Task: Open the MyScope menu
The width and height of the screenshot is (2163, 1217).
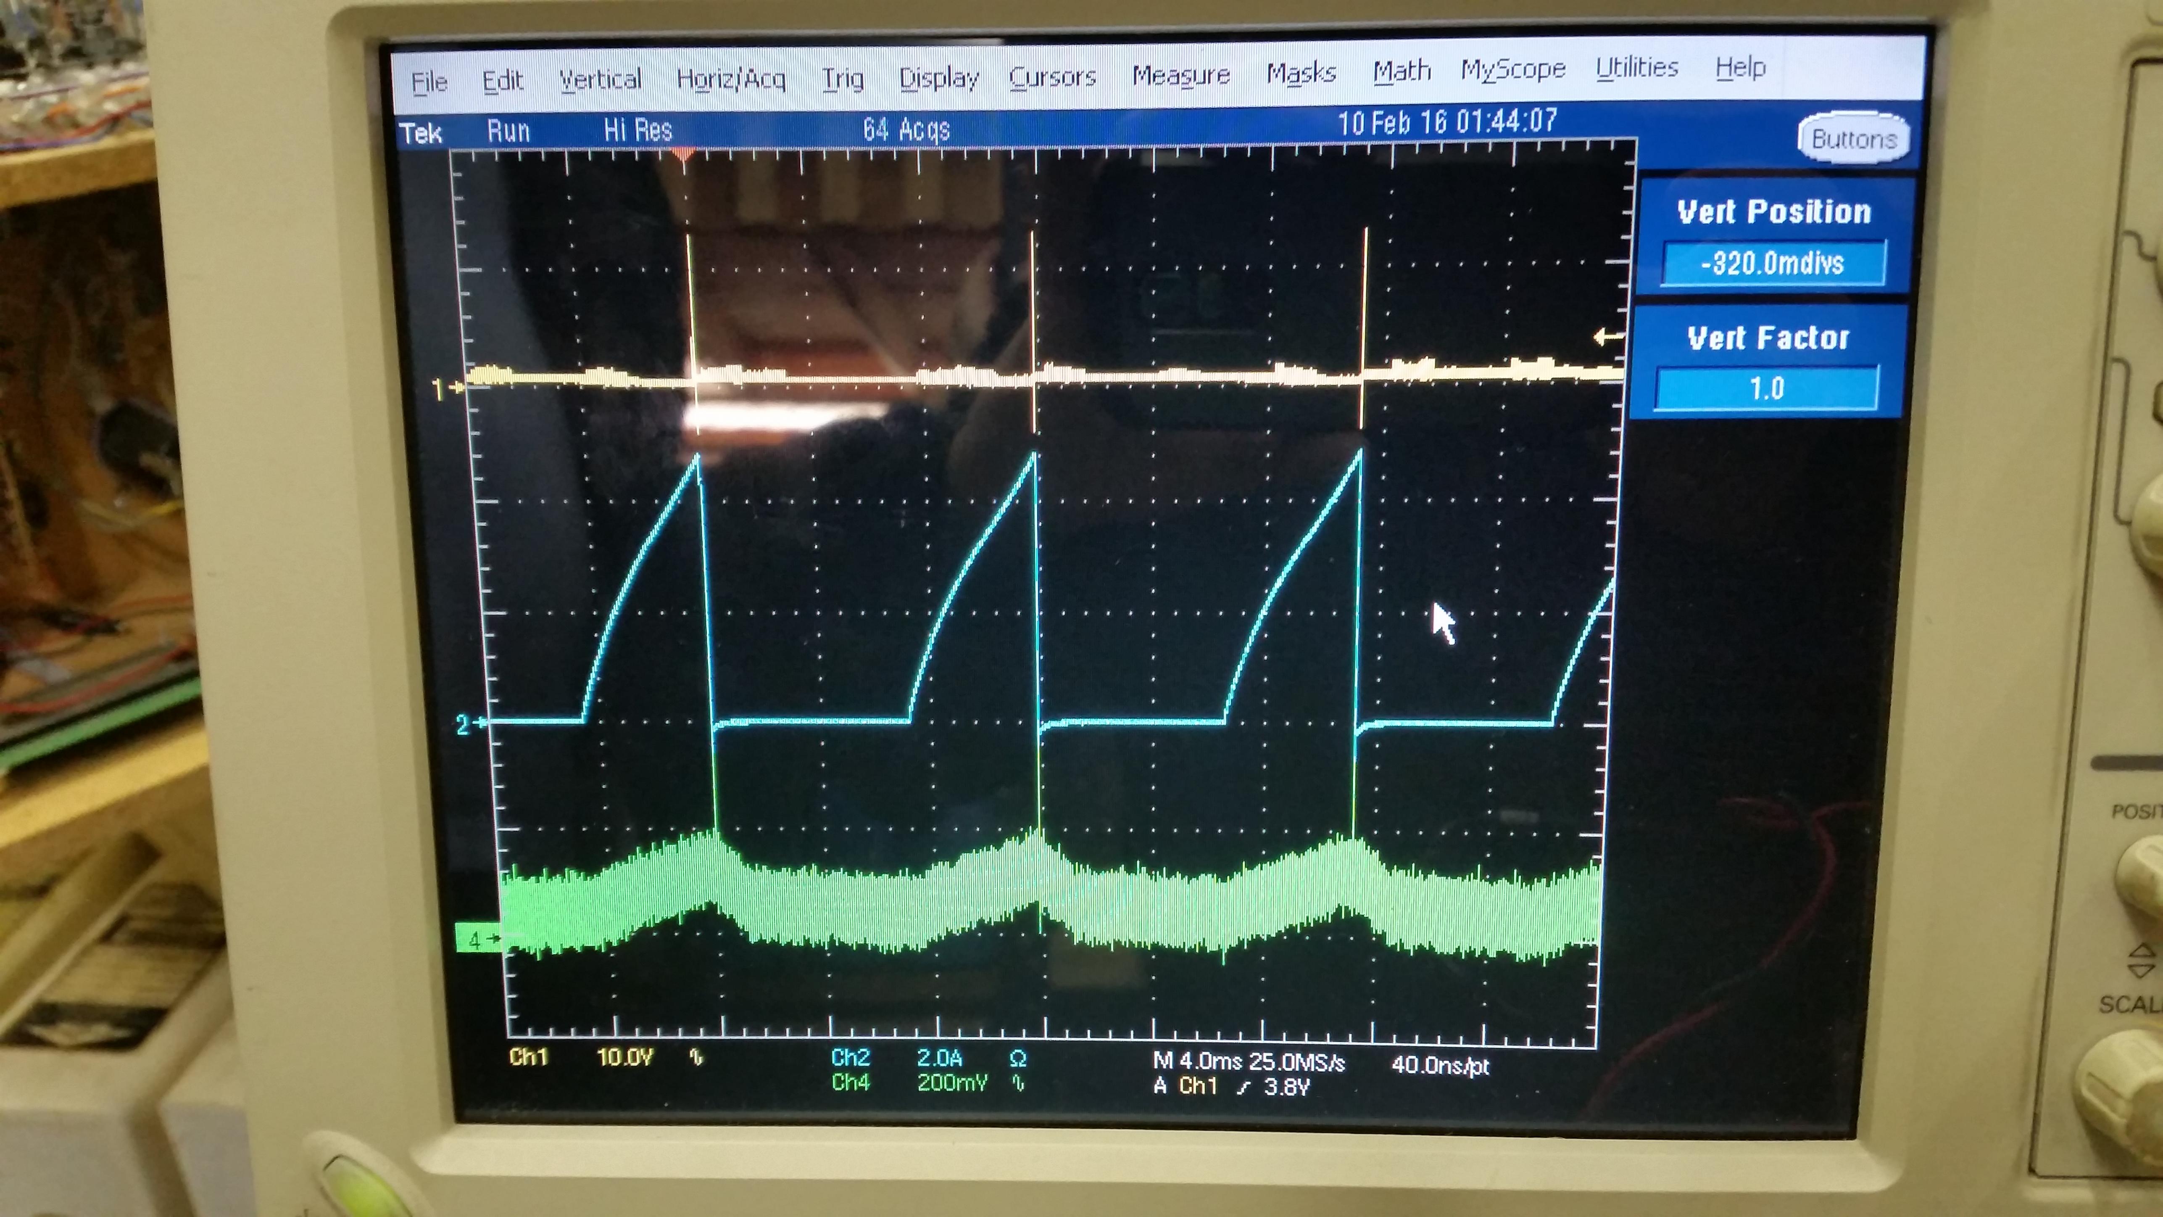Action: point(1513,69)
